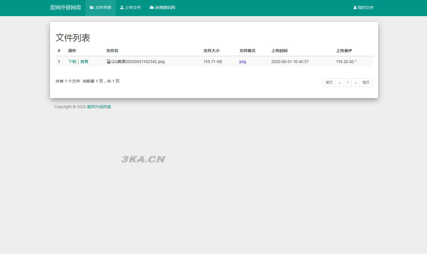Image resolution: width=427 pixels, height=254 pixels.
Task: Click the 文件名 column header
Action: pyautogui.click(x=112, y=51)
